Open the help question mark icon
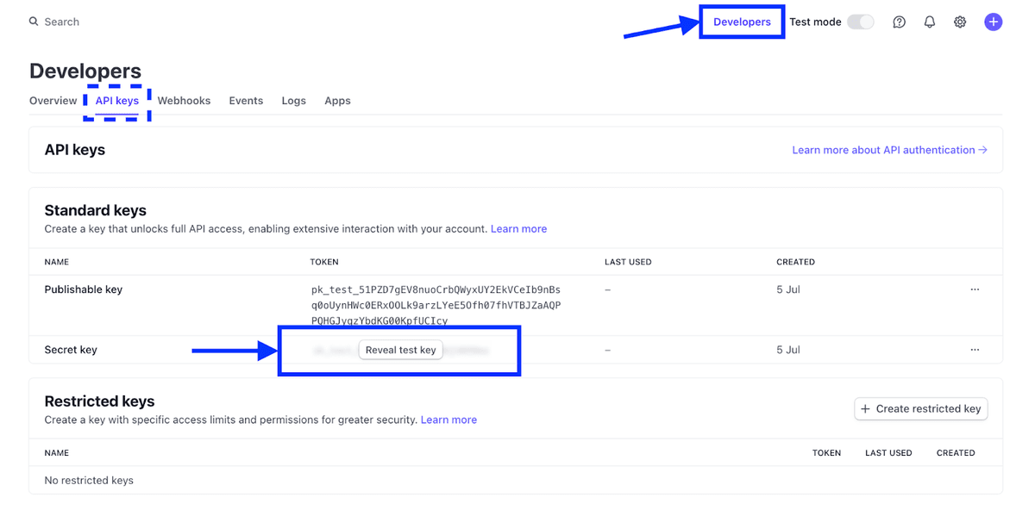The width and height of the screenshot is (1035, 516). (x=899, y=22)
